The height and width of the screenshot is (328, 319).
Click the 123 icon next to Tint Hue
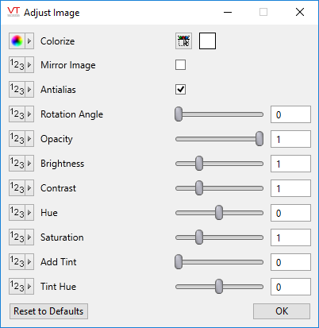point(17,287)
